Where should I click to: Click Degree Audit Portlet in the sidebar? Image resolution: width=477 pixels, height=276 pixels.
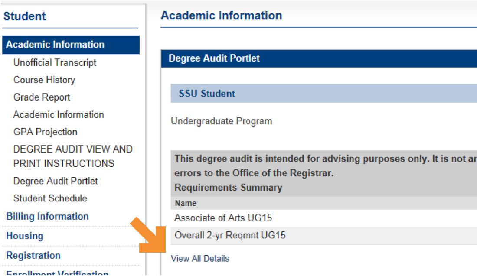tap(56, 181)
